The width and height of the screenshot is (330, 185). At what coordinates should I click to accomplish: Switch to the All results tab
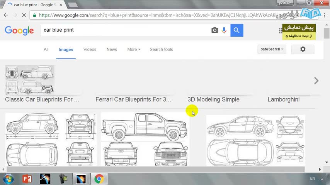[46, 49]
